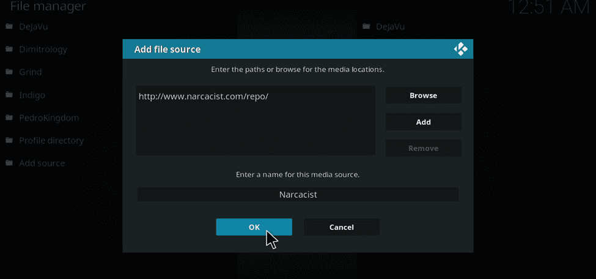This screenshot has width=596, height=279.
Task: Click the DejaVu folder icon in right pane
Action: [366, 26]
